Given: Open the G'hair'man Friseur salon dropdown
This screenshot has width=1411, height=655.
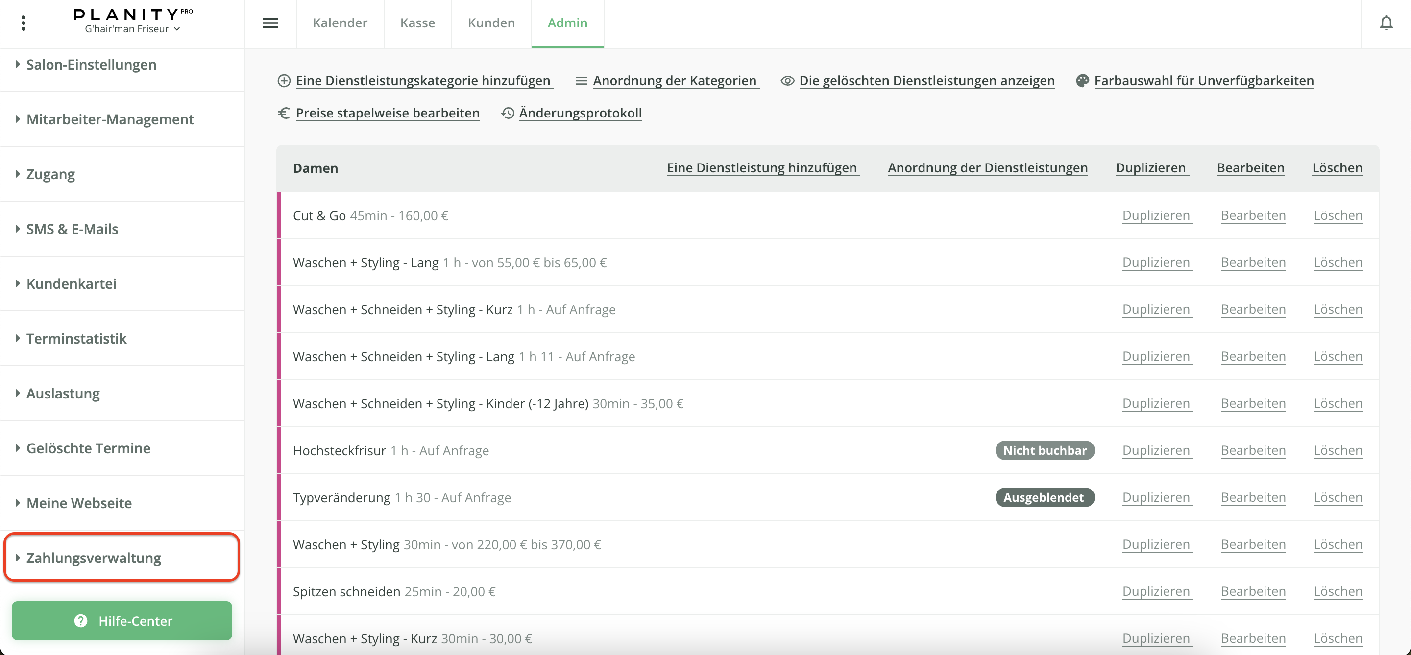Looking at the screenshot, I should click(132, 29).
